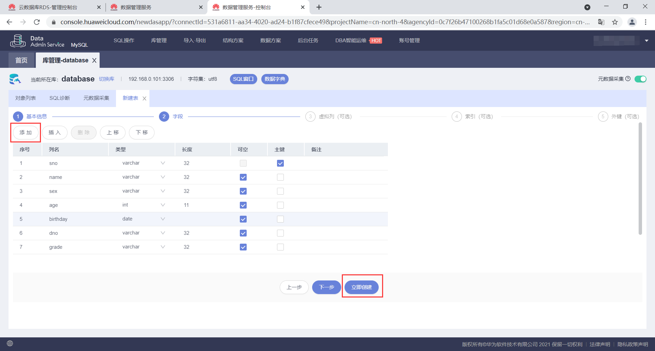Viewport: 655px width, 351px height.
Task: Click the 上一步 button
Action: (x=294, y=287)
